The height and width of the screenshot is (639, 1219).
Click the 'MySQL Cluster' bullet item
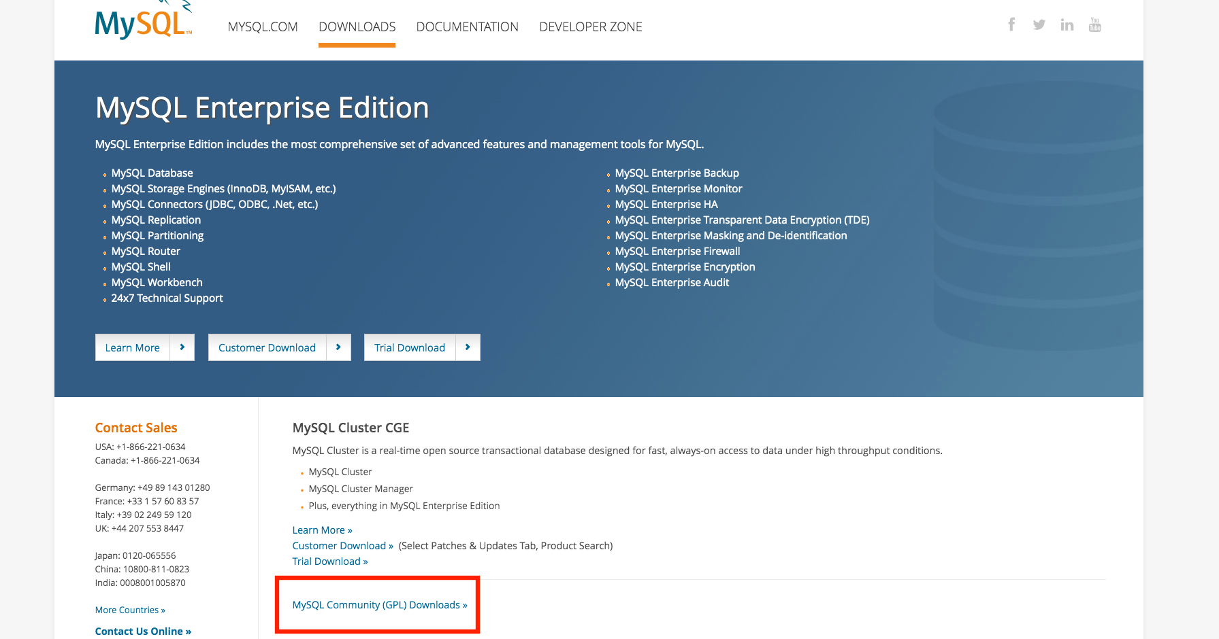(340, 472)
